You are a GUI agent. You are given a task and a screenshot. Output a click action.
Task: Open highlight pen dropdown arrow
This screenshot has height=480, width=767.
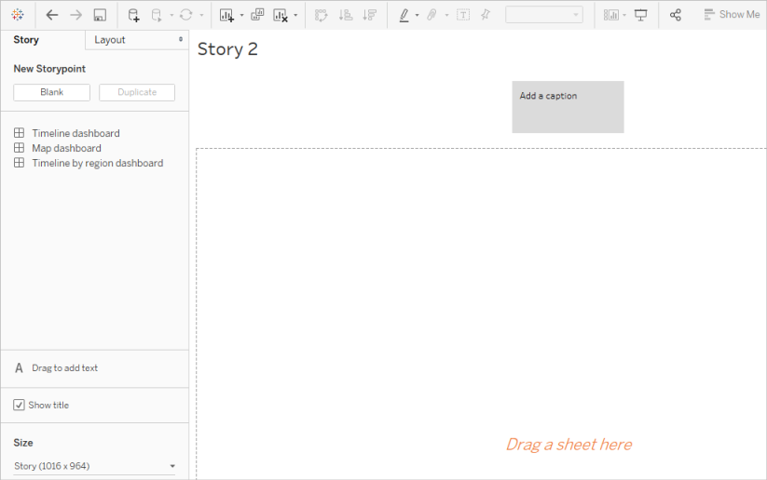(417, 15)
